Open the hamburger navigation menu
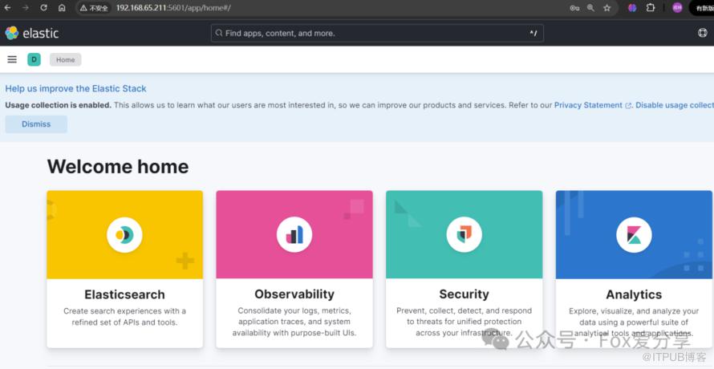Screen dimensions: 714x369 (x=12, y=59)
